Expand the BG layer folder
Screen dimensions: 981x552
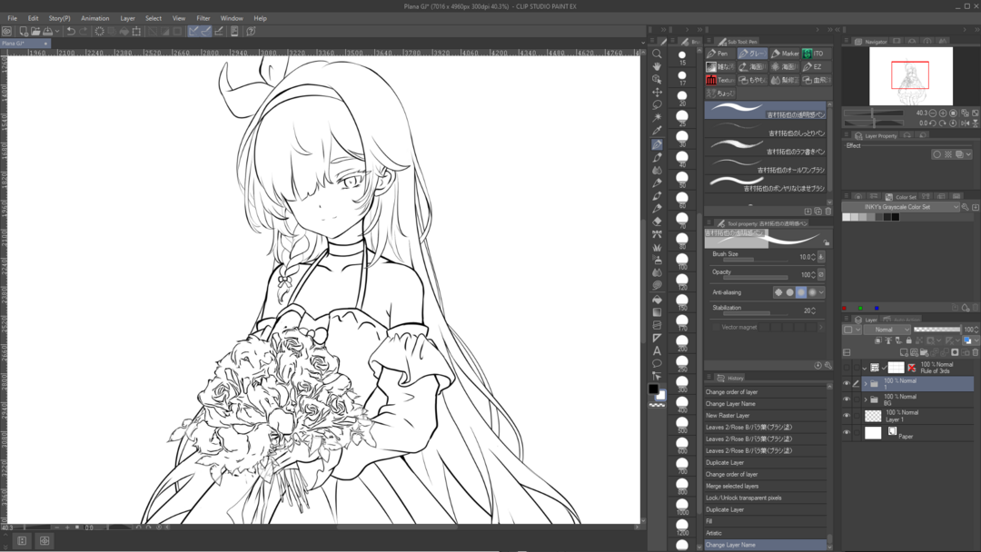tap(865, 399)
